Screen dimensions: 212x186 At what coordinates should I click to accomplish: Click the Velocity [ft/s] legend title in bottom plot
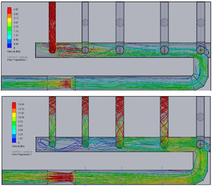[18, 146]
